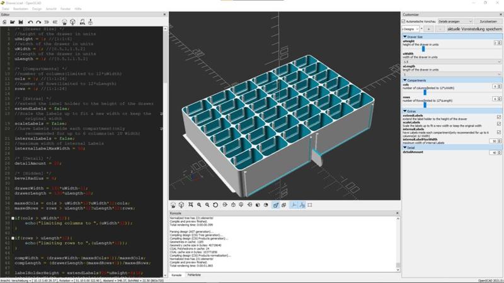
Task: Redo the edit in the editor toolbar
Action: coord(38,22)
